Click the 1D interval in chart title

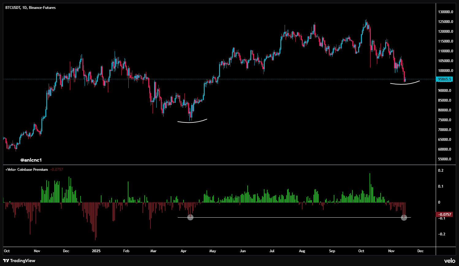tap(25, 8)
